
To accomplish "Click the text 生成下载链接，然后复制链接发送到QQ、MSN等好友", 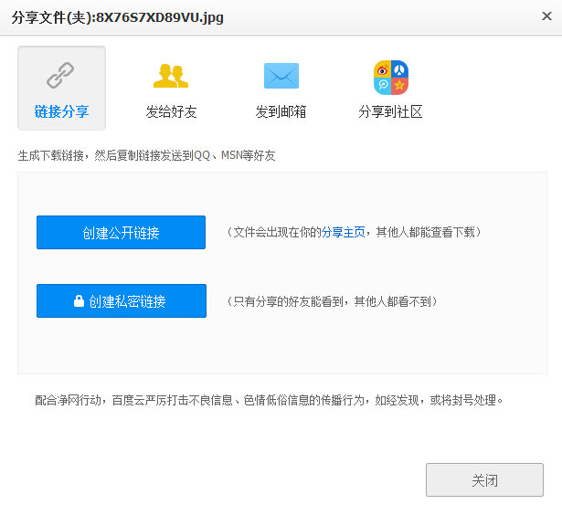I will click(146, 155).
